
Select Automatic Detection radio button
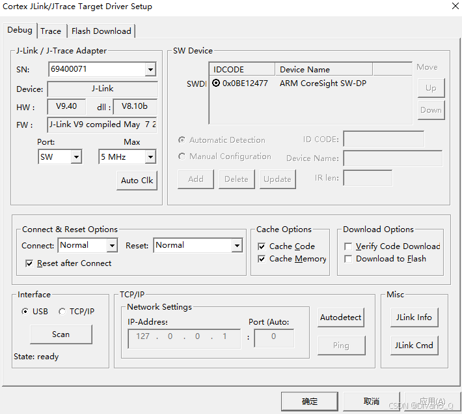click(x=182, y=140)
